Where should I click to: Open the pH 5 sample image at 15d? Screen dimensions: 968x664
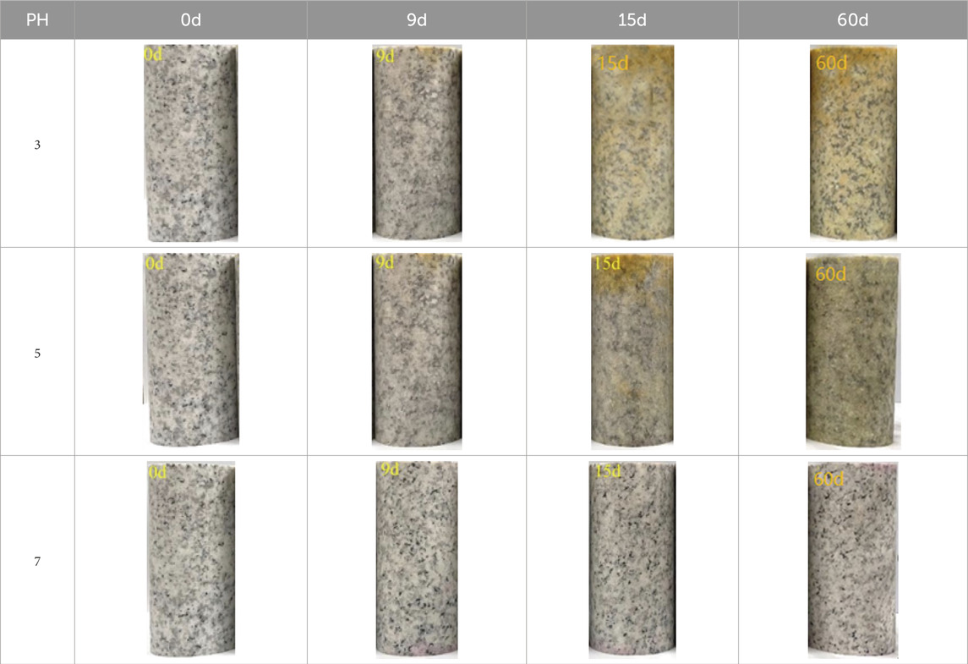(x=632, y=351)
